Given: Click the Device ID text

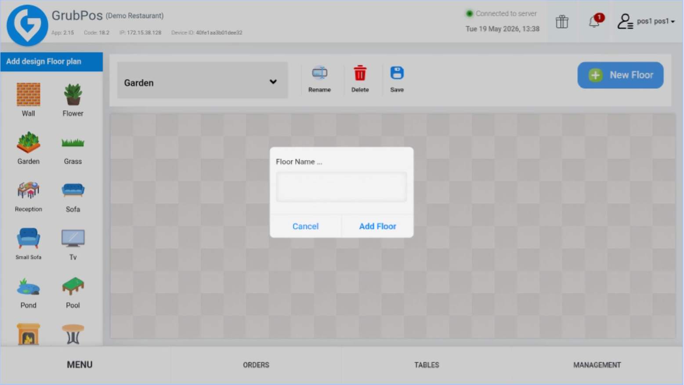Looking at the screenshot, I should coord(207,33).
